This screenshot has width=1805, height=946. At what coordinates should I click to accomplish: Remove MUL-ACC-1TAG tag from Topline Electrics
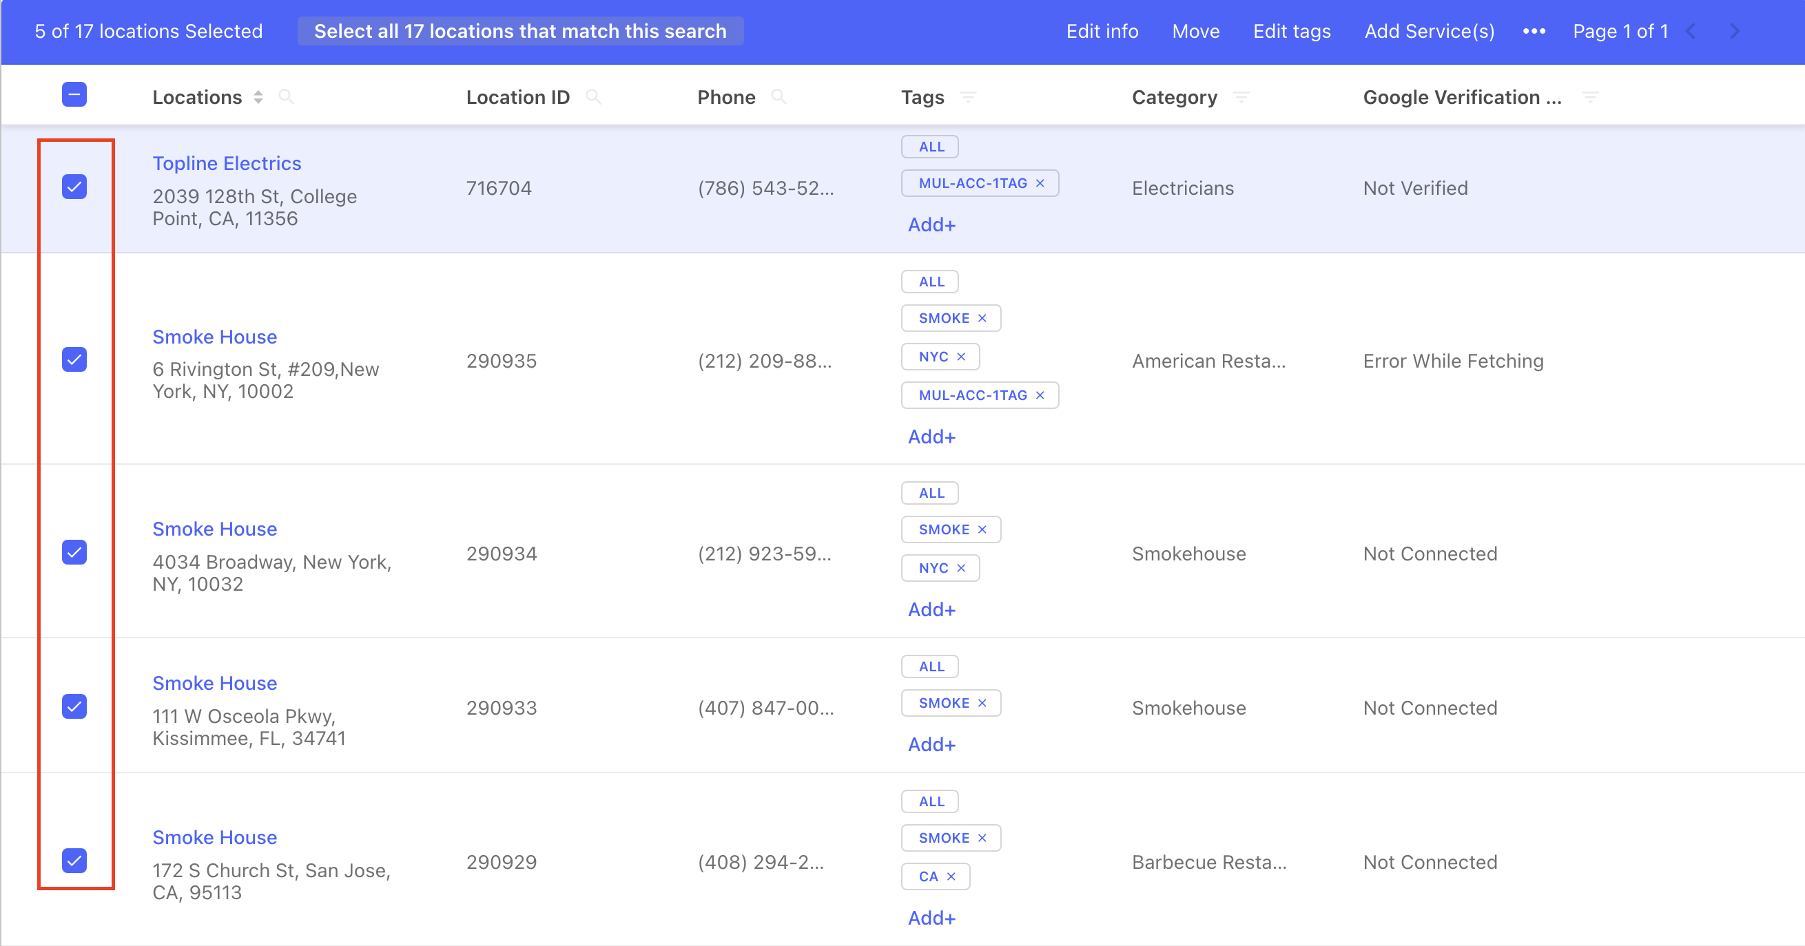coord(1040,183)
